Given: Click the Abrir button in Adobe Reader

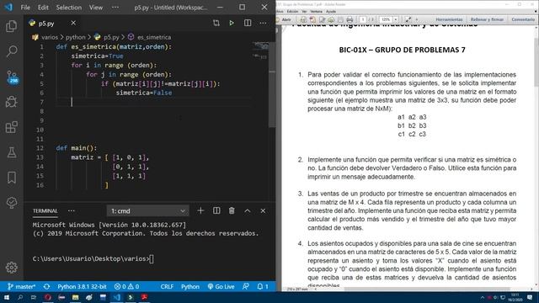Looking at the screenshot, I should click(x=284, y=19).
